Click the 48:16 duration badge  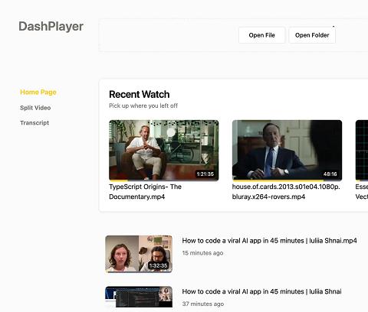tap(330, 174)
